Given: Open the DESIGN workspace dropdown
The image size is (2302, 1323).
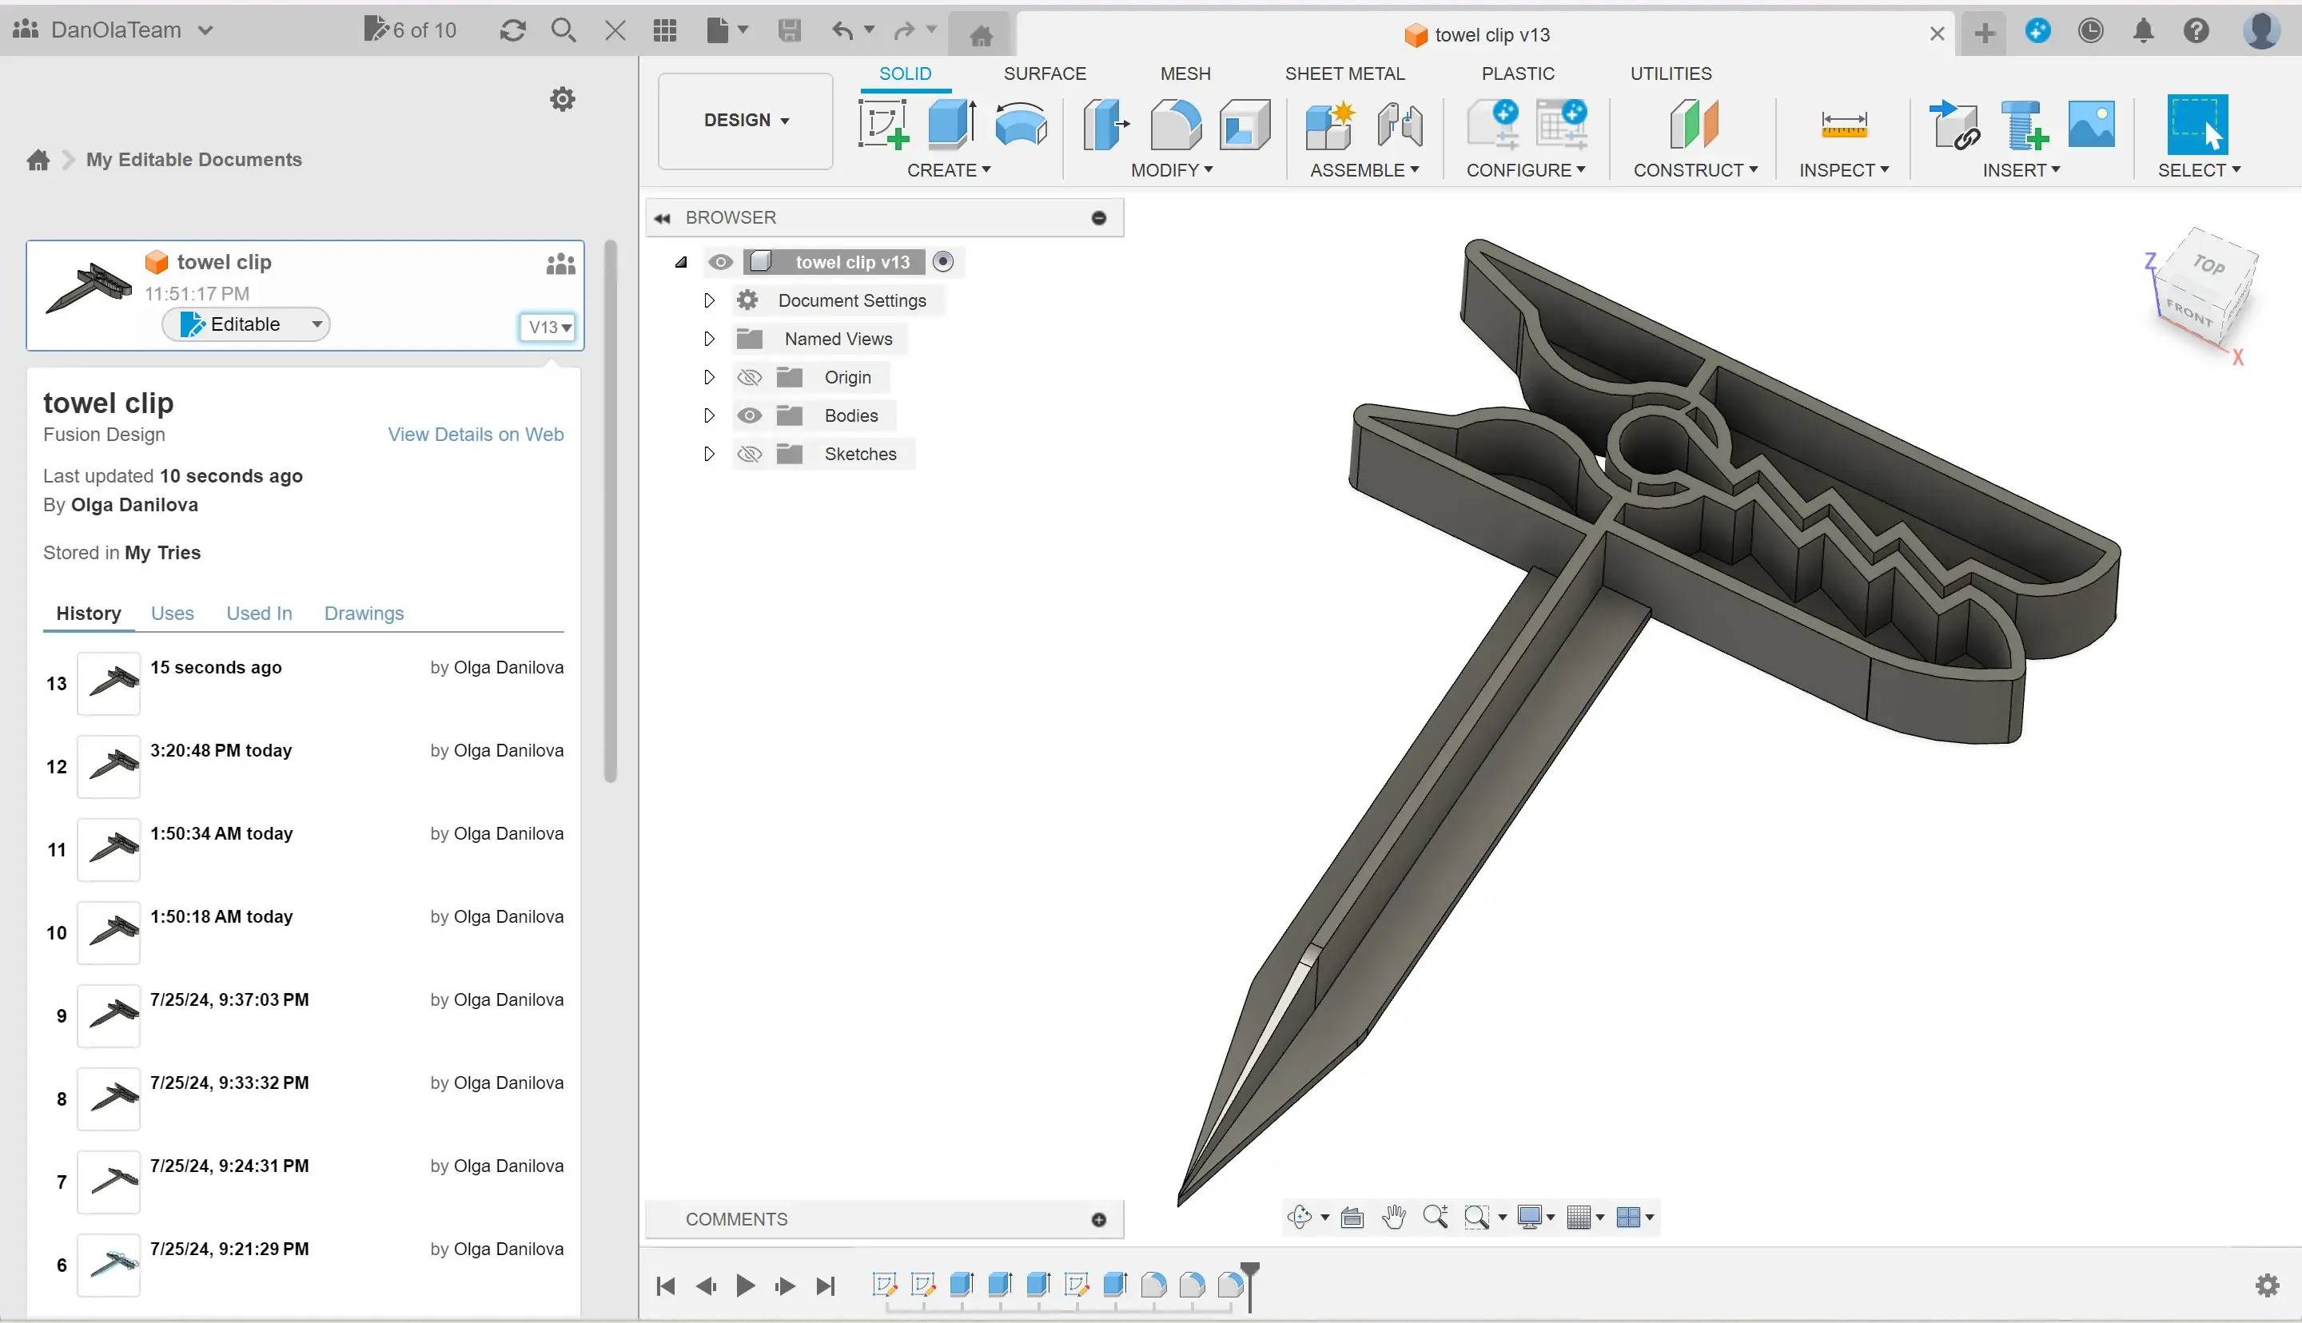Looking at the screenshot, I should (745, 120).
